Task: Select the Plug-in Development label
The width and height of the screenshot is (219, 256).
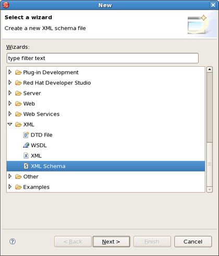Action: tap(51, 72)
